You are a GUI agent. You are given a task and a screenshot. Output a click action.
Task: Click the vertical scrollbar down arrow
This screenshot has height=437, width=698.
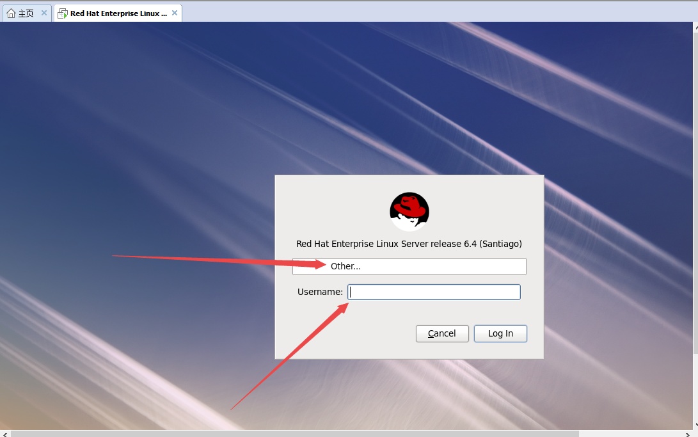[695, 425]
